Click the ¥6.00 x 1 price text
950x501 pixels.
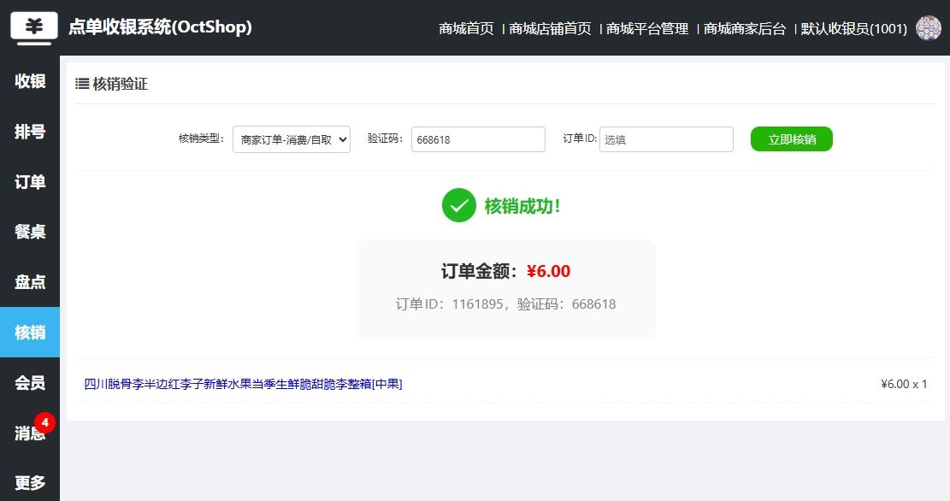point(904,384)
